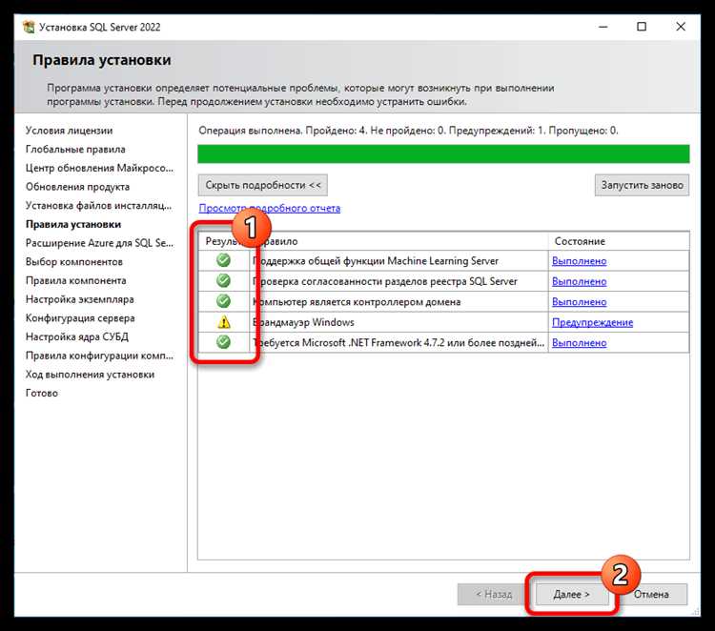The width and height of the screenshot is (715, 631).
Task: Select rule text Поддержка общей функции Machine Learning Server
Action: click(x=376, y=261)
